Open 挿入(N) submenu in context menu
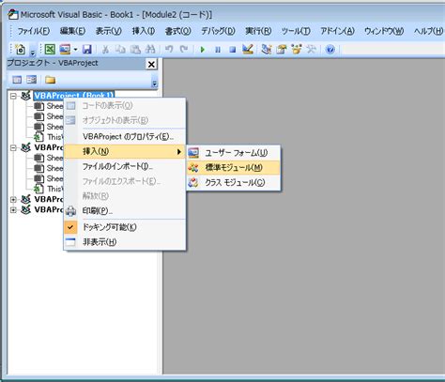Screen dimensions: 445x382 [125, 151]
